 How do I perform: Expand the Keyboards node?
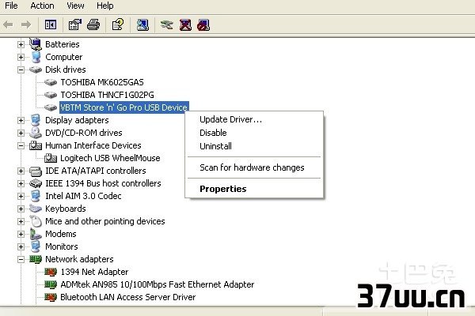click(21, 209)
